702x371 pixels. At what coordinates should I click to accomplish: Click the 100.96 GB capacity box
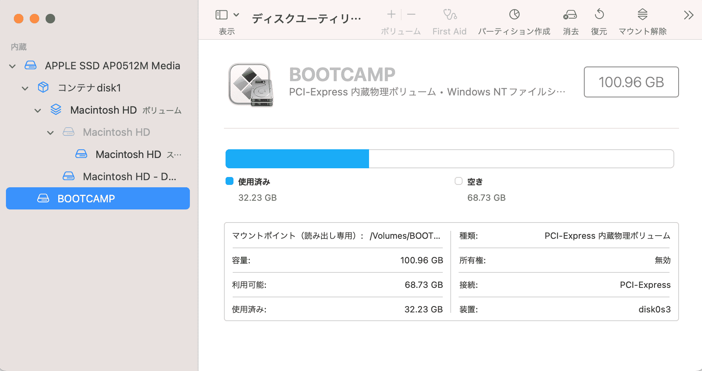(631, 82)
